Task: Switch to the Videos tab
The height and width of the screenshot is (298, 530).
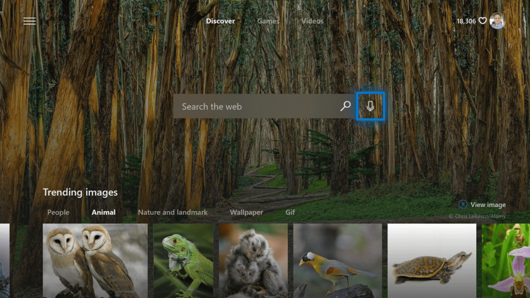Action: [x=312, y=21]
